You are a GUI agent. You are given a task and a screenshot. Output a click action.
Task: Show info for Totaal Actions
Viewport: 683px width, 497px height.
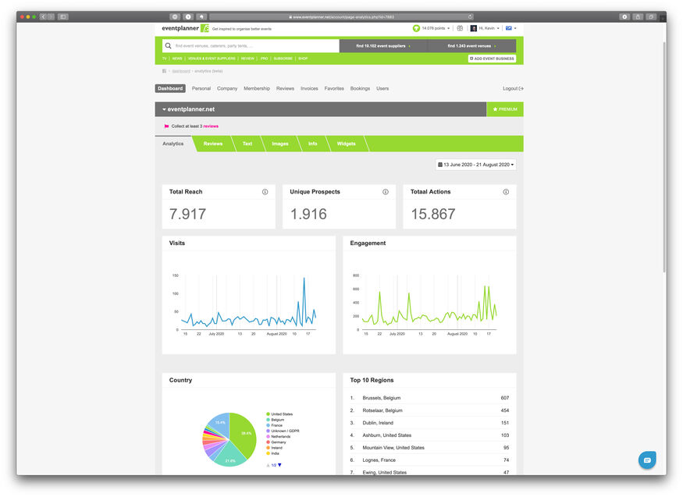tap(506, 192)
